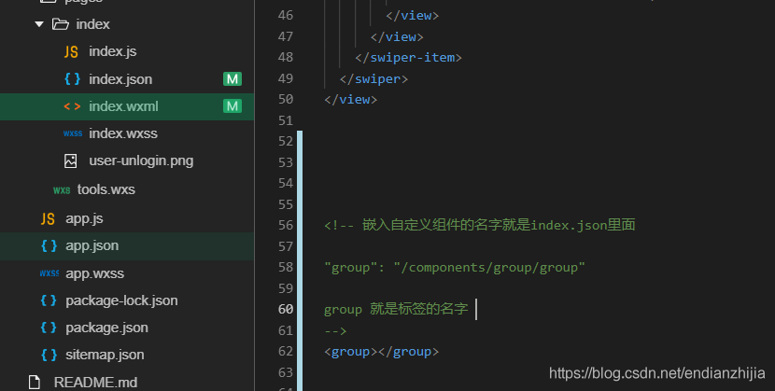The height and width of the screenshot is (391, 775).
Task: Open the index.wxss stylesheet
Action: [x=123, y=133]
